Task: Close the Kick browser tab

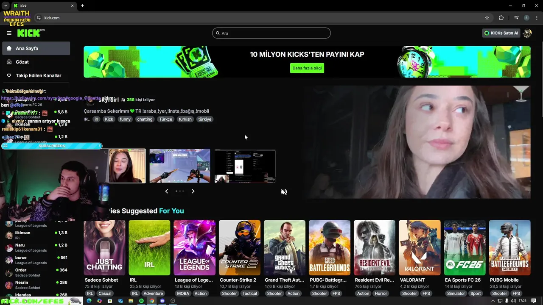Action: click(73, 6)
